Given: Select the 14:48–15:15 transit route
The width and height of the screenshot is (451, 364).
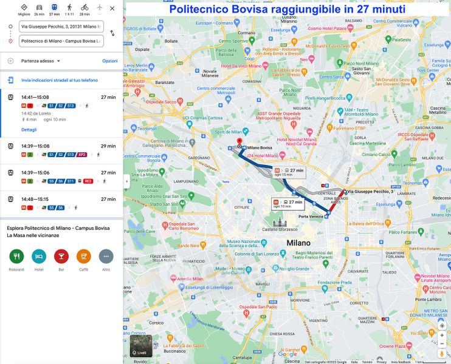Looking at the screenshot, I should click(x=61, y=203).
